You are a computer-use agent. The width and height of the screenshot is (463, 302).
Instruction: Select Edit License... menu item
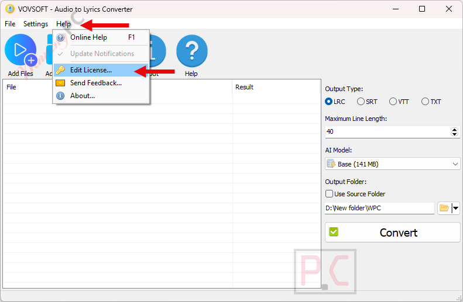[x=101, y=70]
